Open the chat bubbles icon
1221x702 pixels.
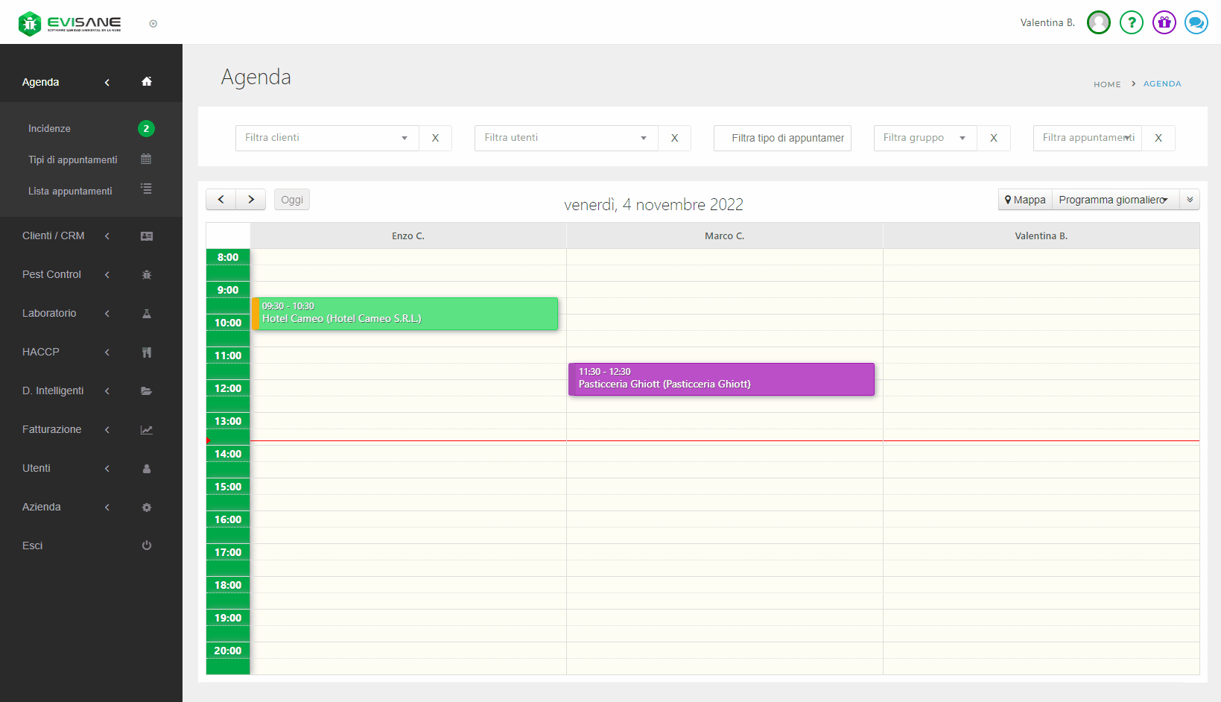click(x=1196, y=22)
